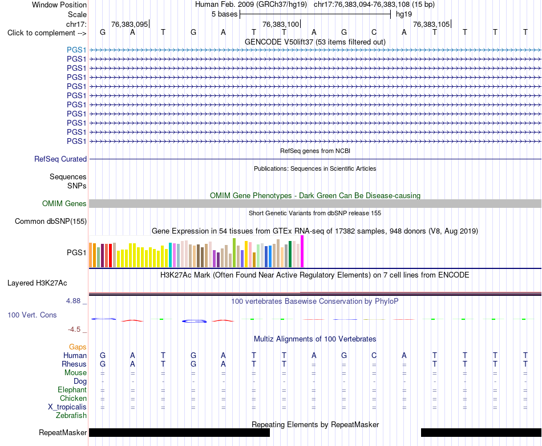Click the RefSeq Curated intron line

click(315, 159)
